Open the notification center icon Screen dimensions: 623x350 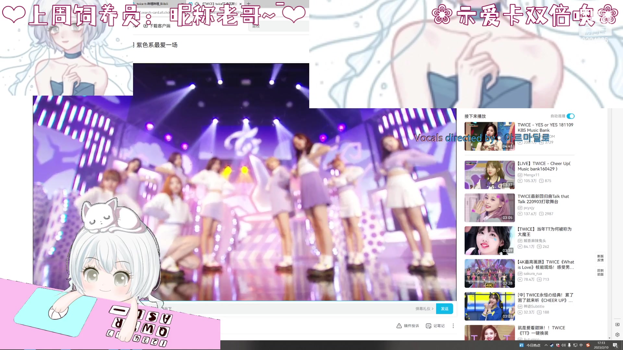coord(615,345)
